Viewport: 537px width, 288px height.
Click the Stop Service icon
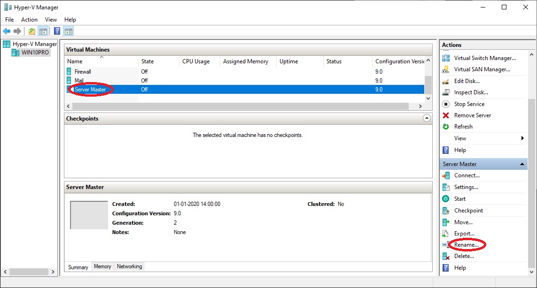[446, 104]
